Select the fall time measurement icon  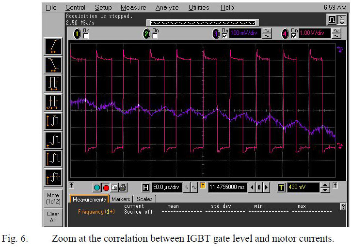click(53, 64)
